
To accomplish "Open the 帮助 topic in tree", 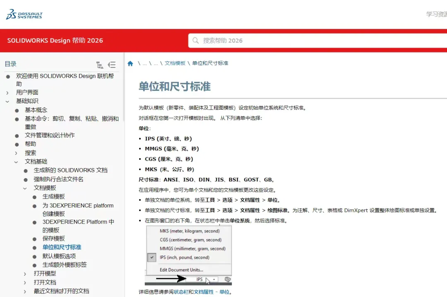I will pos(30,144).
